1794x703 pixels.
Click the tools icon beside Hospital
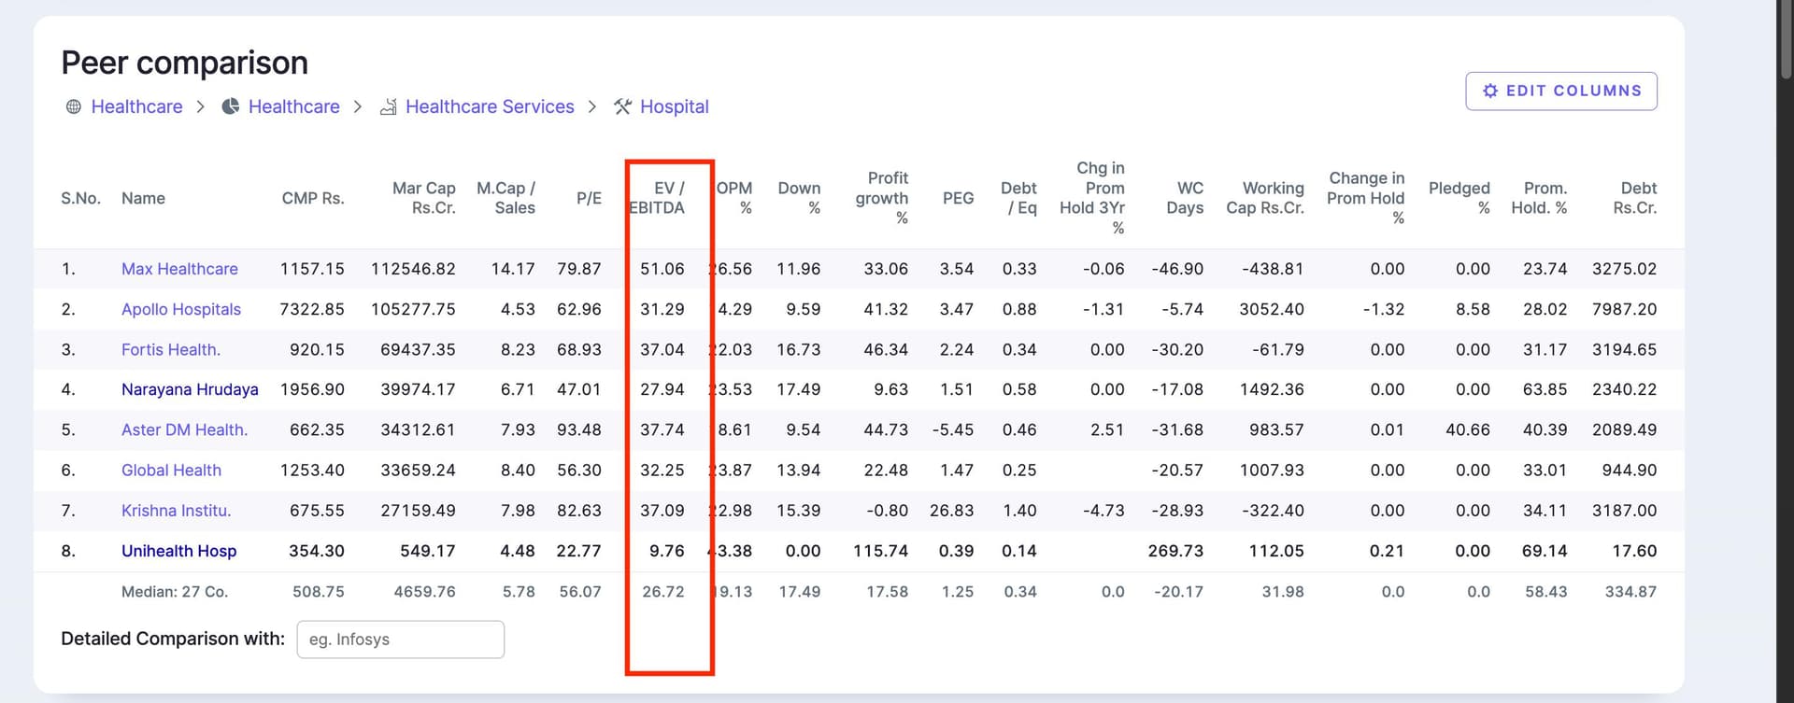point(622,106)
